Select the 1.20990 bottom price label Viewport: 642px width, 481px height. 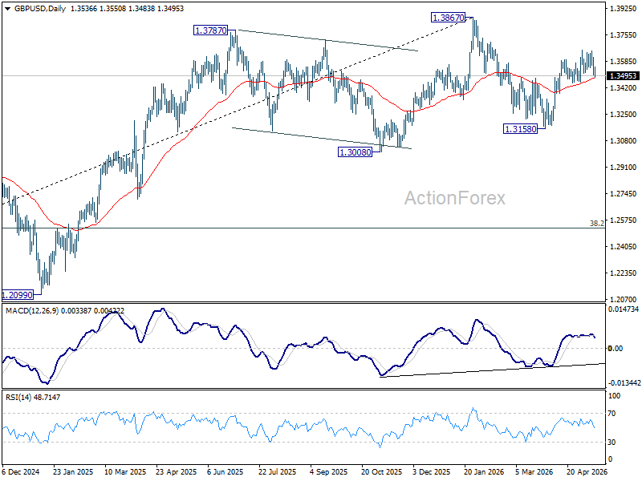pos(17,294)
